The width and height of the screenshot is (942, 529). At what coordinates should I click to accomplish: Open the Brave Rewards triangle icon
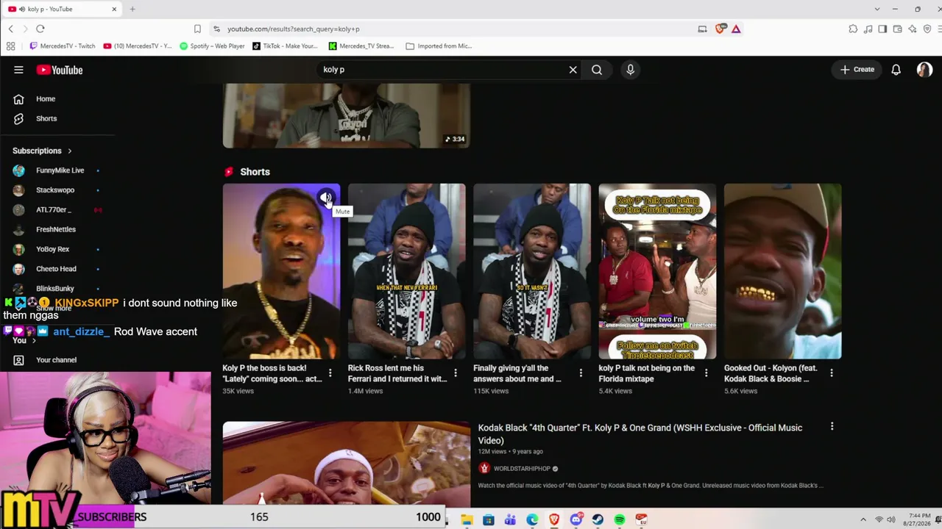pos(736,29)
